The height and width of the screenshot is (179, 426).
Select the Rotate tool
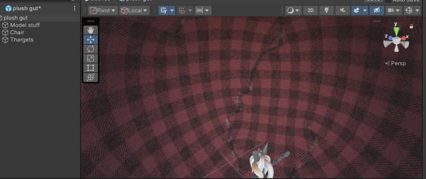(x=91, y=49)
